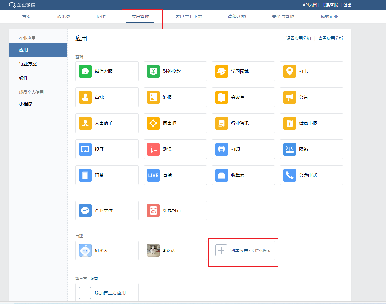The height and width of the screenshot is (304, 386).
Task: Open the 安全与管理 tab
Action: 283,16
